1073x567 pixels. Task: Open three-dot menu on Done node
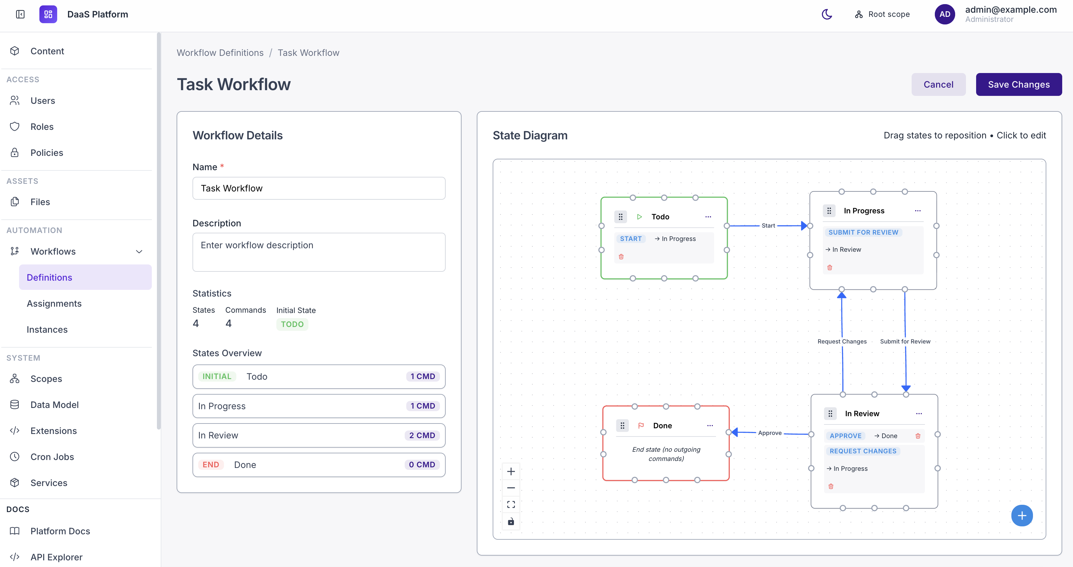click(x=710, y=425)
